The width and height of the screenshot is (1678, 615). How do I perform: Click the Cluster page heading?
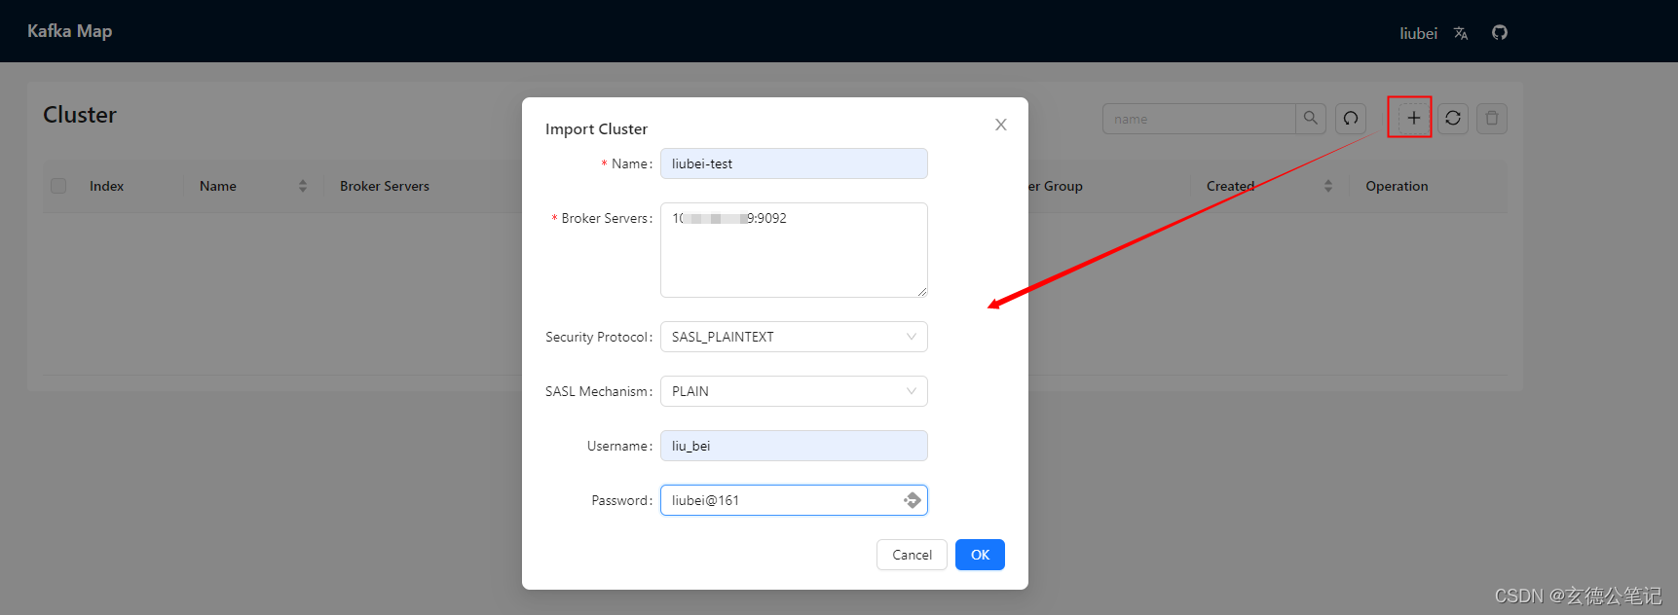[80, 115]
